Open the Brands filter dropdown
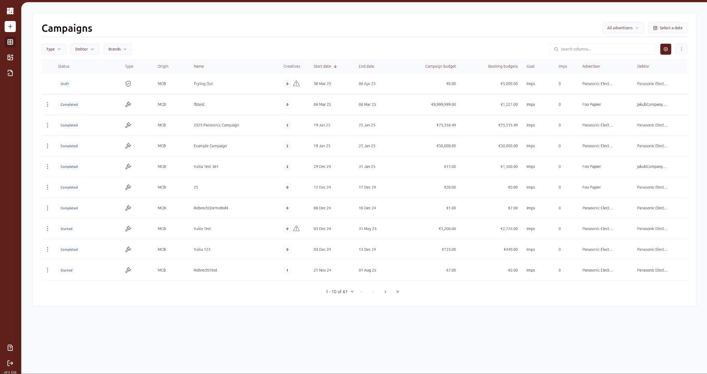Viewport: 707px width, 374px height. coord(117,49)
